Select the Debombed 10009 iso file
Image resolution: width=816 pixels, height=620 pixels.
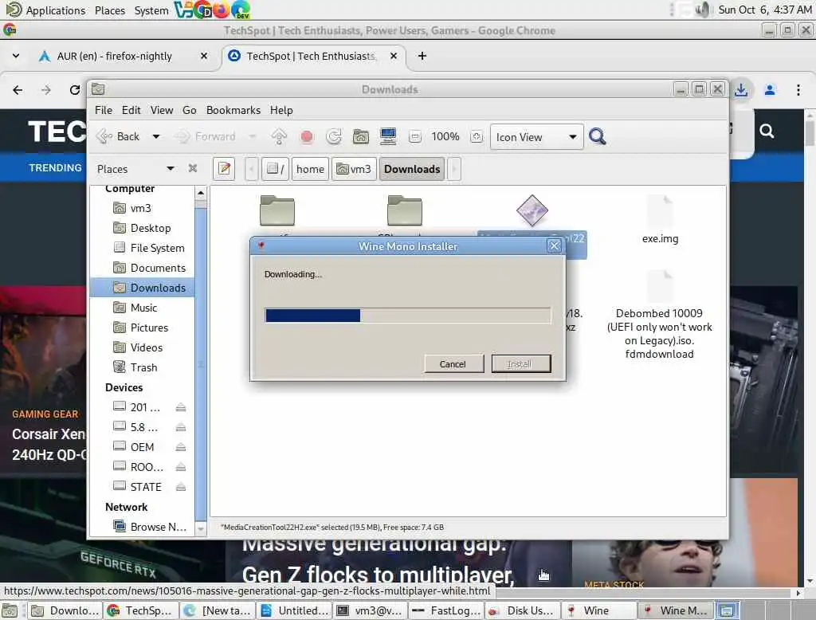point(659,315)
